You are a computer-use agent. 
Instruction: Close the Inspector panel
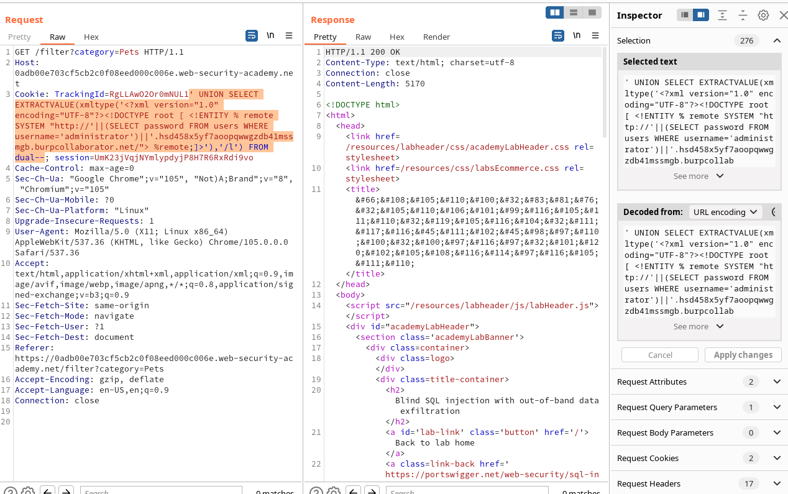(x=783, y=15)
